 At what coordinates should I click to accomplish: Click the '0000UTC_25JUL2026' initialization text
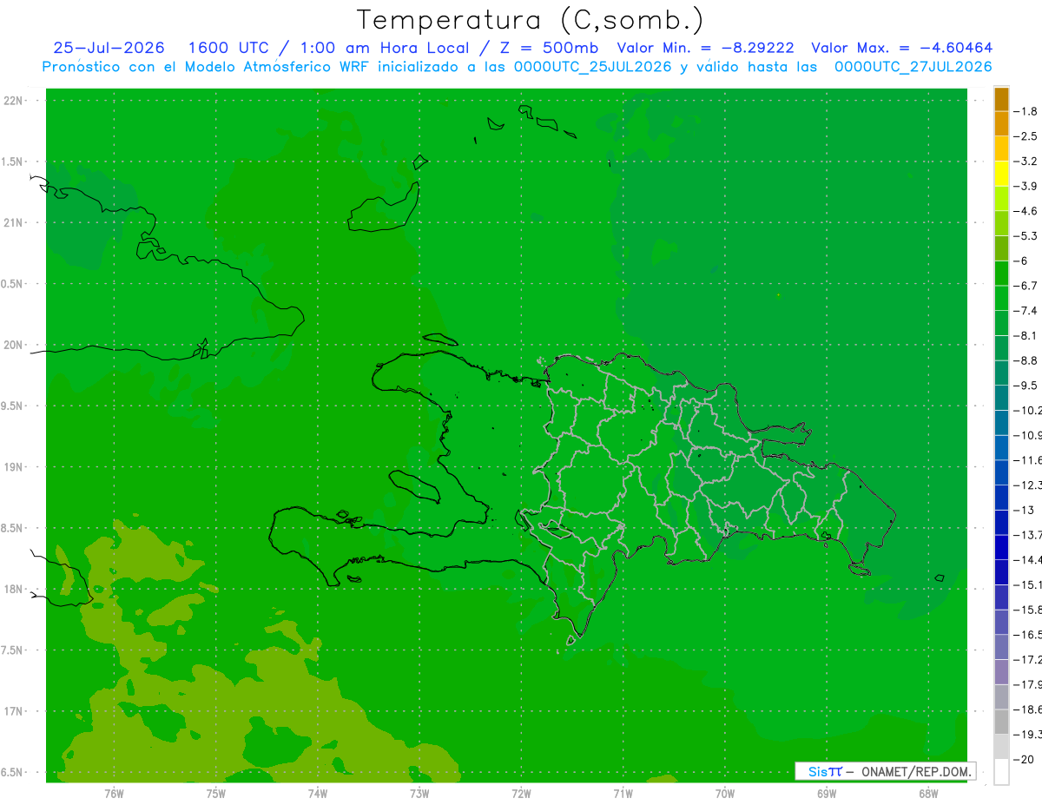coord(593,67)
